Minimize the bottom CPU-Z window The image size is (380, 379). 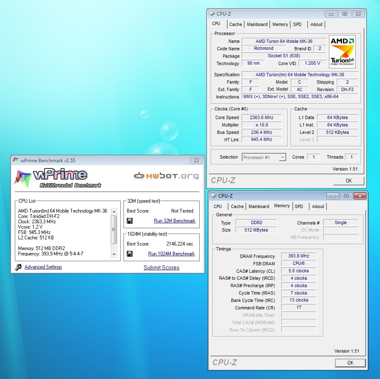point(333,196)
